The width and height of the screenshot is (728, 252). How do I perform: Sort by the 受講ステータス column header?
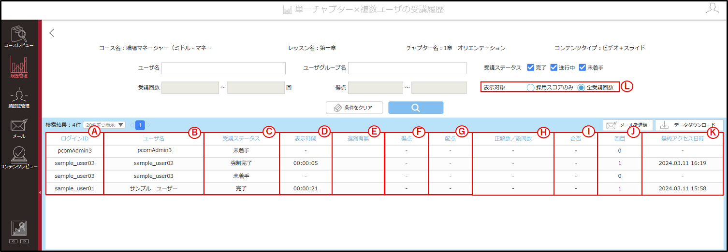(241, 138)
